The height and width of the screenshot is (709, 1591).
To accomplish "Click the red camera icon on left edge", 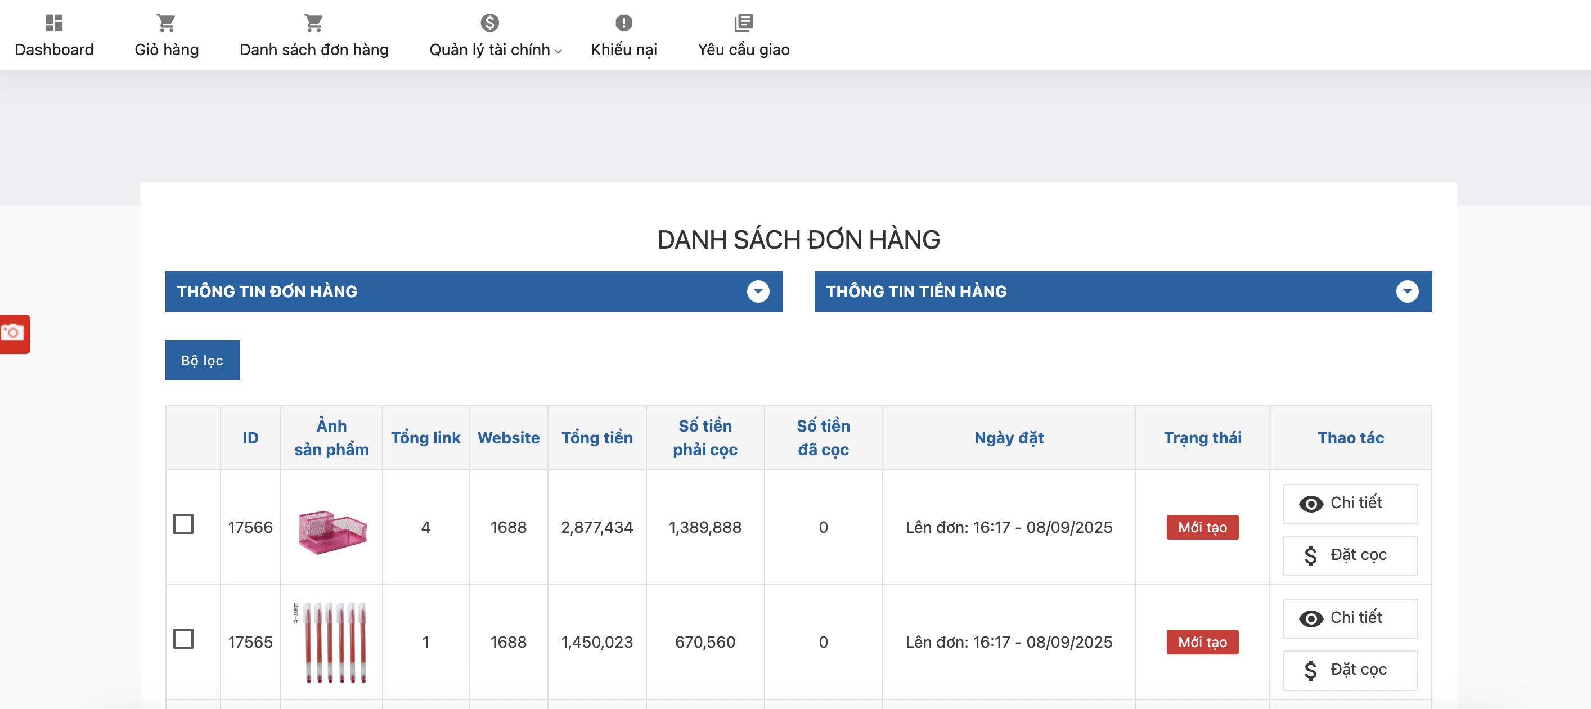I will [x=13, y=334].
